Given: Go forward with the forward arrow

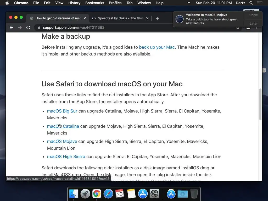Looking at the screenshot, I should coord(20,27).
